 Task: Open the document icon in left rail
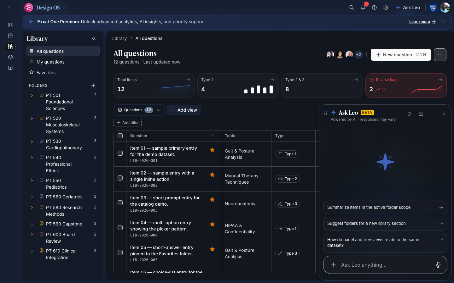point(10,36)
